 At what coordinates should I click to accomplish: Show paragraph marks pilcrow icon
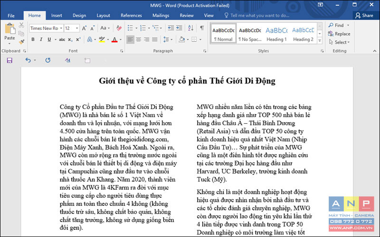[202, 28]
